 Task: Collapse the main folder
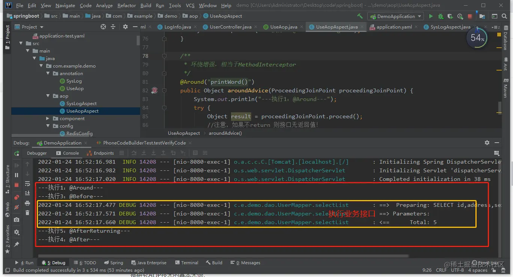28,51
